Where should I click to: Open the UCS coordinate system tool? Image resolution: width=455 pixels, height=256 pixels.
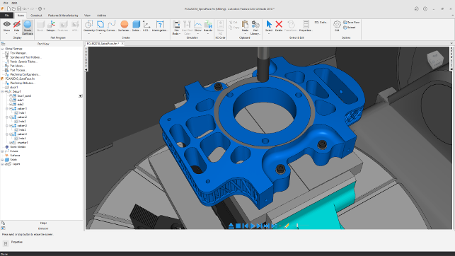[x=146, y=26]
